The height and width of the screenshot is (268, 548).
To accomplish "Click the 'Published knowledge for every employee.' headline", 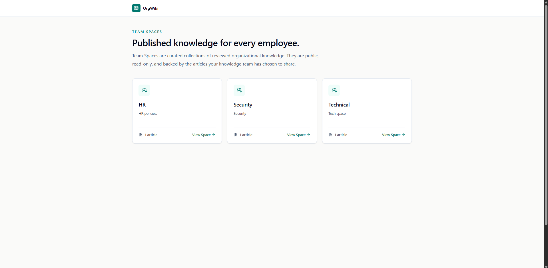I will pyautogui.click(x=216, y=43).
